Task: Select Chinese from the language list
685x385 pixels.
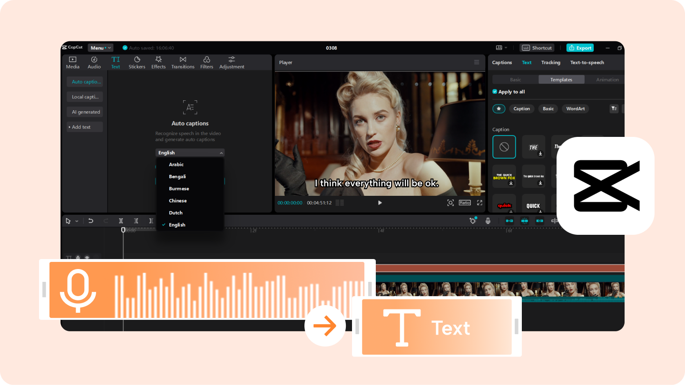Action: [x=177, y=201]
